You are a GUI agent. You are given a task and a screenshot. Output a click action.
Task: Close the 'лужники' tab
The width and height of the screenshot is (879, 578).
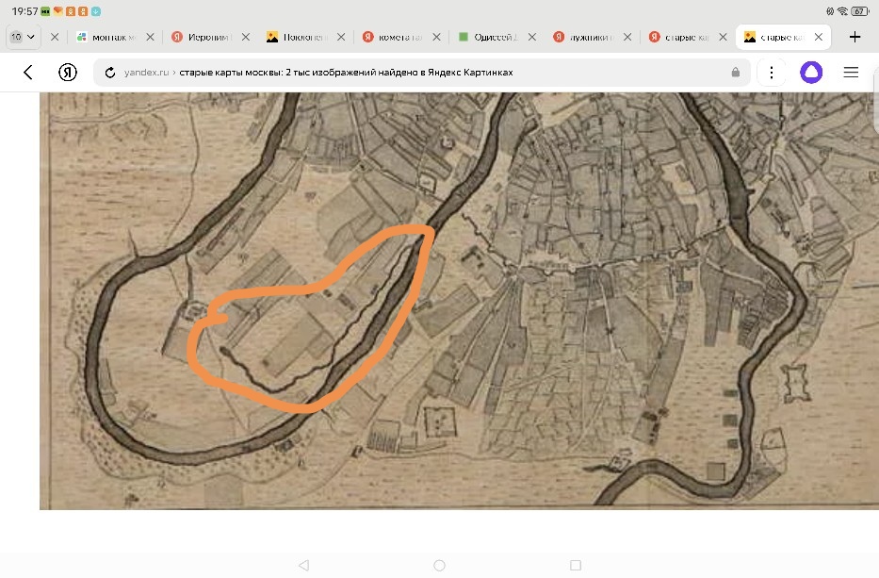pyautogui.click(x=627, y=37)
